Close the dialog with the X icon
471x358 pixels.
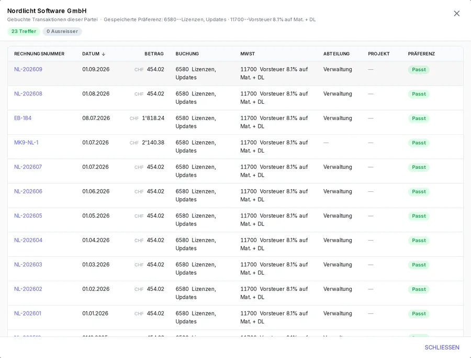pos(456,14)
